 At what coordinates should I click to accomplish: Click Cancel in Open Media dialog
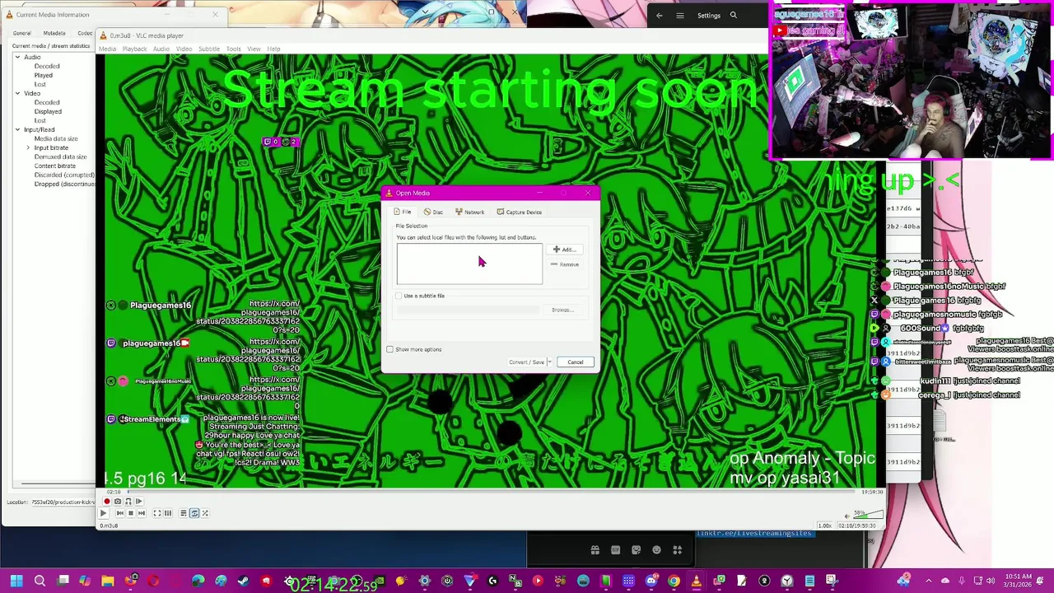[576, 362]
